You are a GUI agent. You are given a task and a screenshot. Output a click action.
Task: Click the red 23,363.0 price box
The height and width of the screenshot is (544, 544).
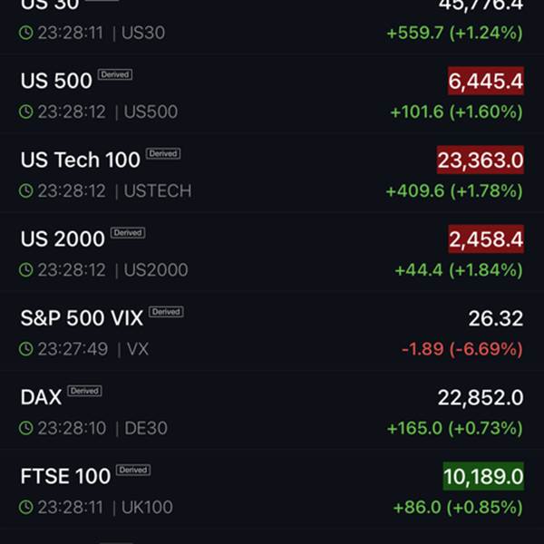click(480, 160)
